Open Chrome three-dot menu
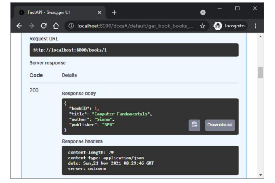The height and width of the screenshot is (183, 275). [x=255, y=26]
